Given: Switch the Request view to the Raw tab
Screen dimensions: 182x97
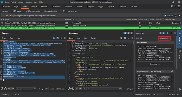Looking at the screenshot, I should 11,38.
